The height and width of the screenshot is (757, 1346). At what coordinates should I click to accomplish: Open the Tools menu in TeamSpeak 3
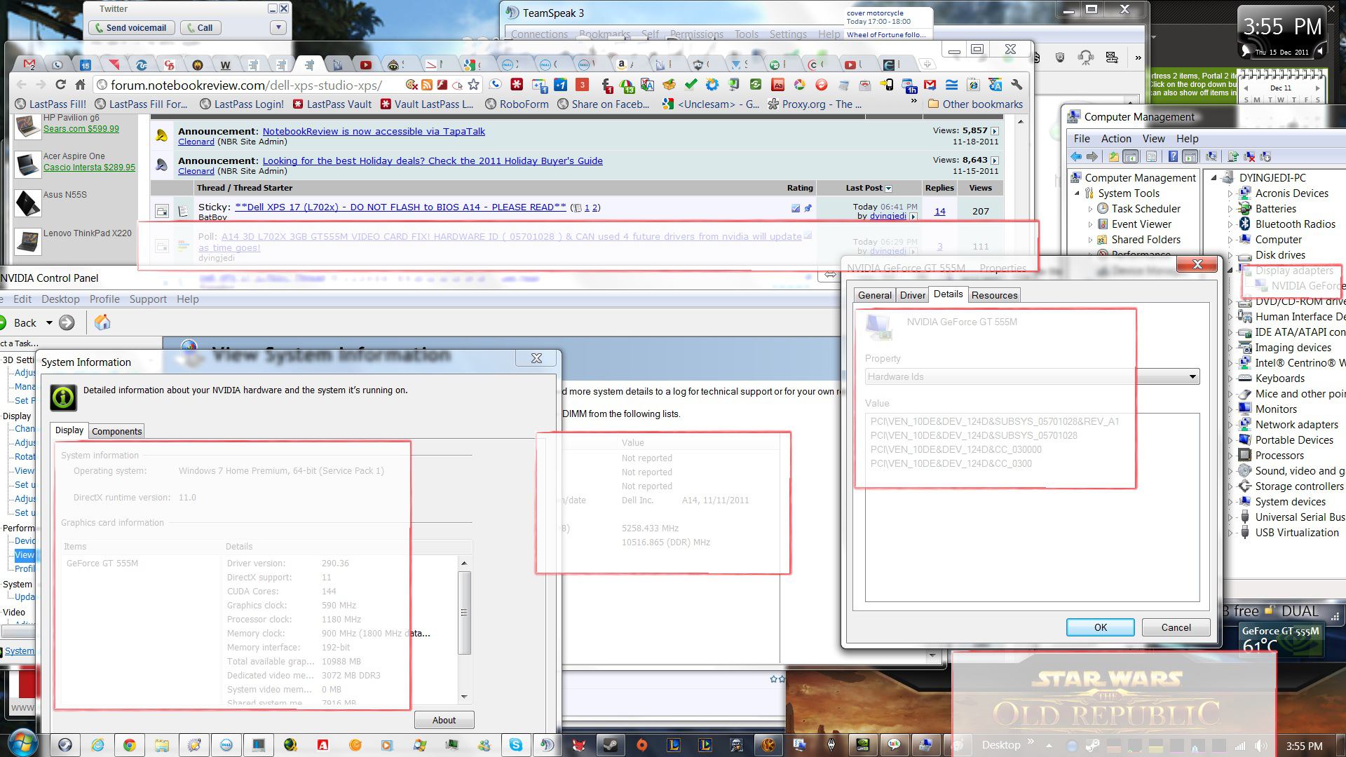point(746,34)
